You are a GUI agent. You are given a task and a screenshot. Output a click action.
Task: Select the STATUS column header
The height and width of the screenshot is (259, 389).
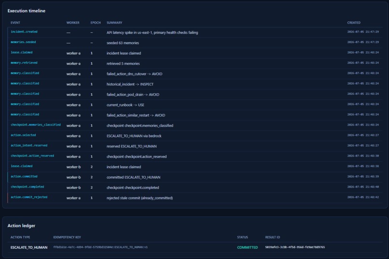242,237
